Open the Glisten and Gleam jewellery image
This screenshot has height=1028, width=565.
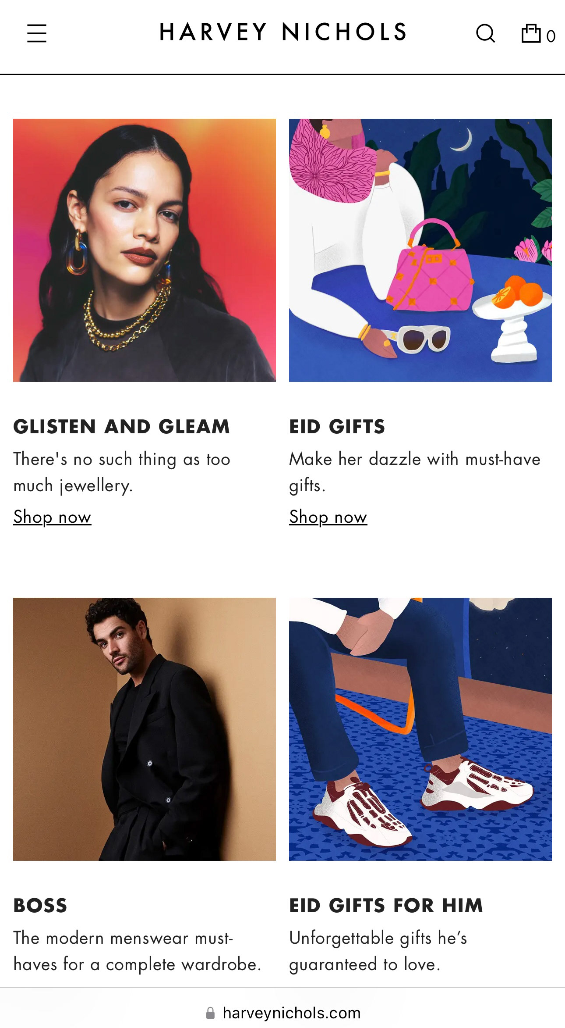(145, 250)
